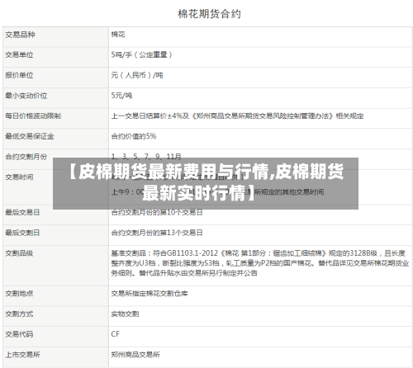Viewport: 413px width, 368px height.
Task: Click the value 合约交割月份的第13个交易日
Action: click(x=157, y=233)
